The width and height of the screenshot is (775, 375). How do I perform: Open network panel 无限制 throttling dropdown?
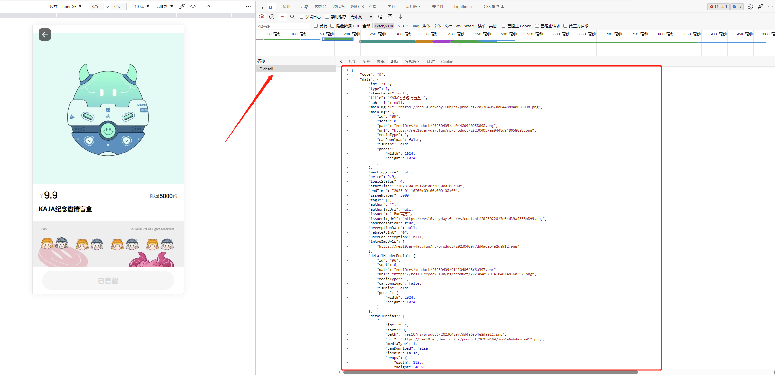pyautogui.click(x=361, y=17)
